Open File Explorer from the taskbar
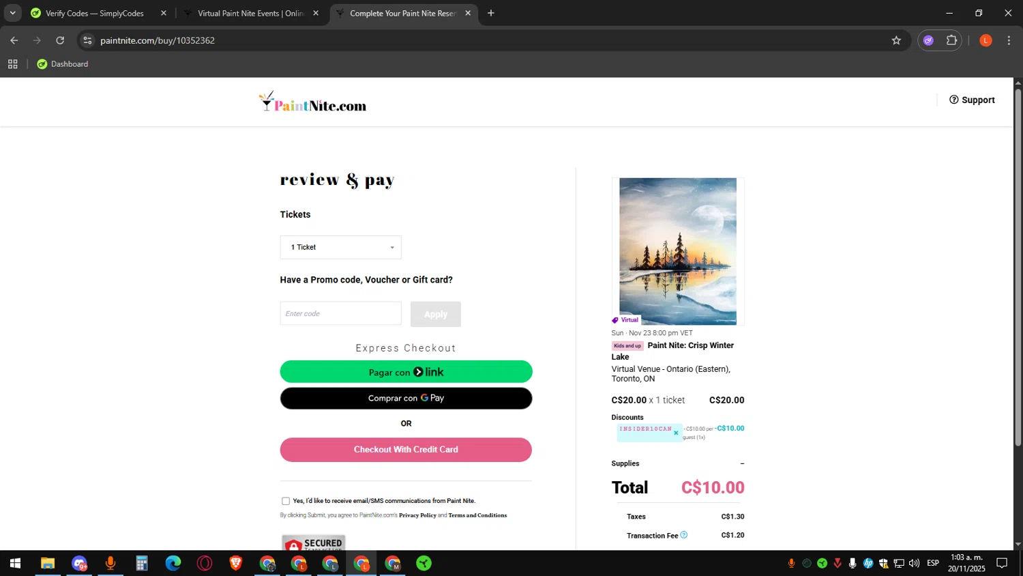Screen dimensions: 1023x576 (47, 563)
